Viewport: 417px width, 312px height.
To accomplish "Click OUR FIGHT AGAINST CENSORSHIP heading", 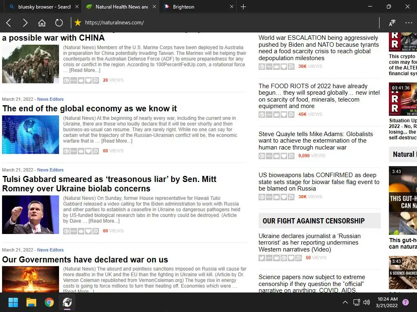I will click(x=314, y=221).
